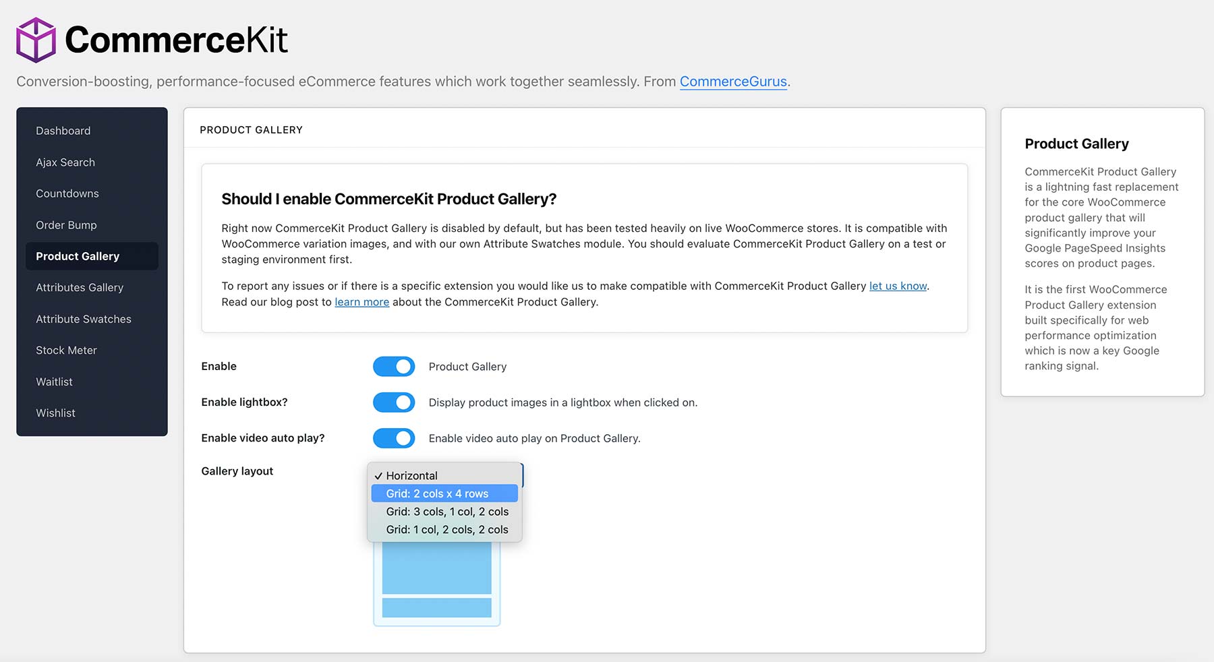
Task: Click the 'Enable lightbox?' label
Action: (244, 402)
